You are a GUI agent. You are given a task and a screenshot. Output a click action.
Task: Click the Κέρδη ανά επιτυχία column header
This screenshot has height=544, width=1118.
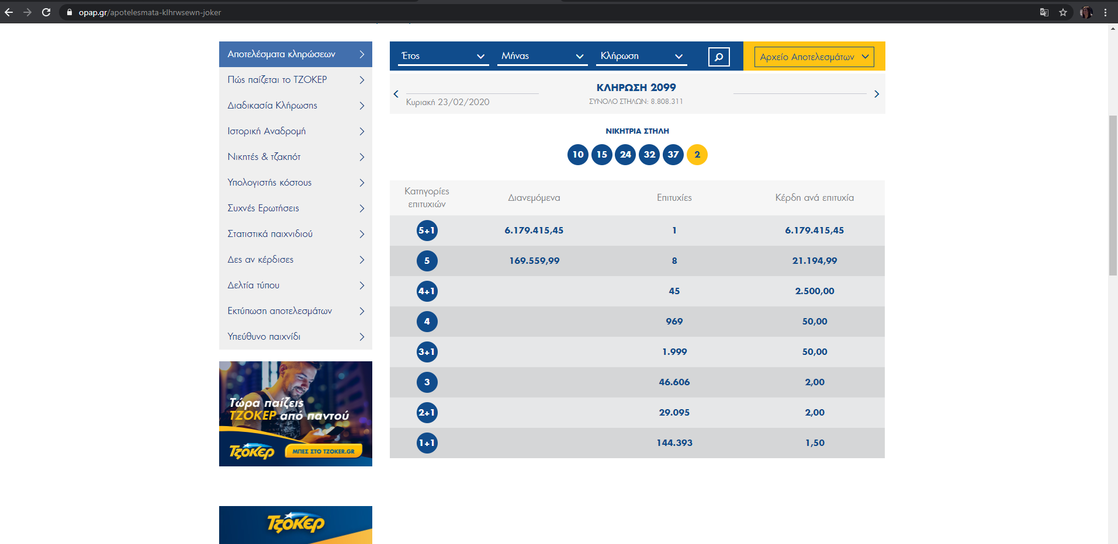click(x=815, y=198)
